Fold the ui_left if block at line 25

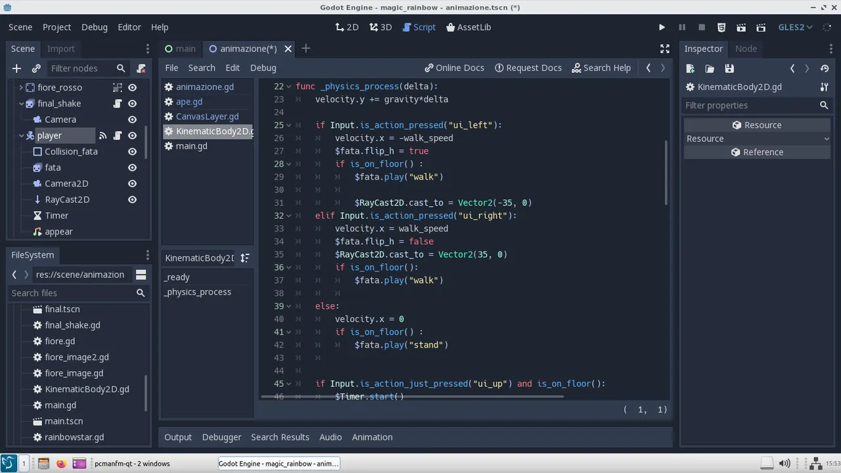289,125
